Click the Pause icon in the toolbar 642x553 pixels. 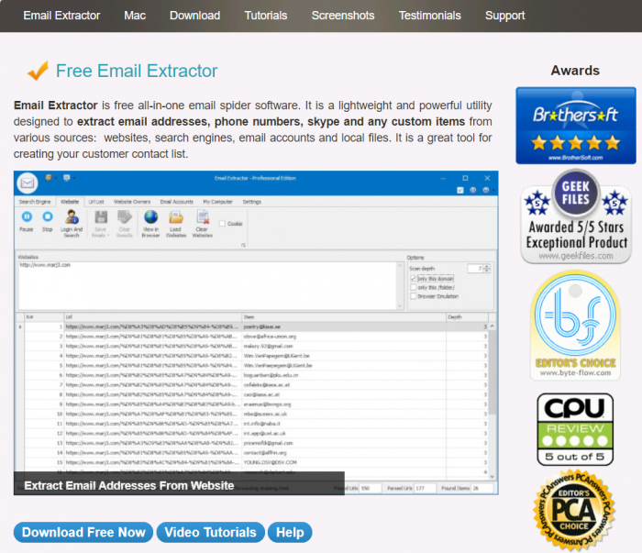click(x=27, y=216)
